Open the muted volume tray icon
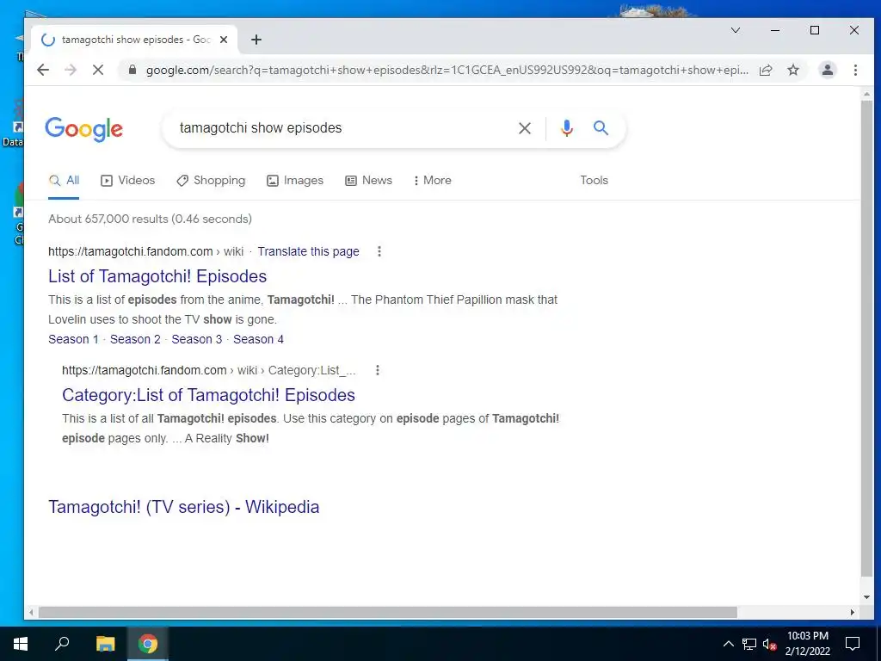 (x=770, y=644)
